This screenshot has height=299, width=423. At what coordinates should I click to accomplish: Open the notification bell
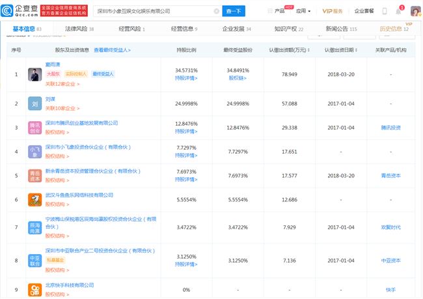398,11
